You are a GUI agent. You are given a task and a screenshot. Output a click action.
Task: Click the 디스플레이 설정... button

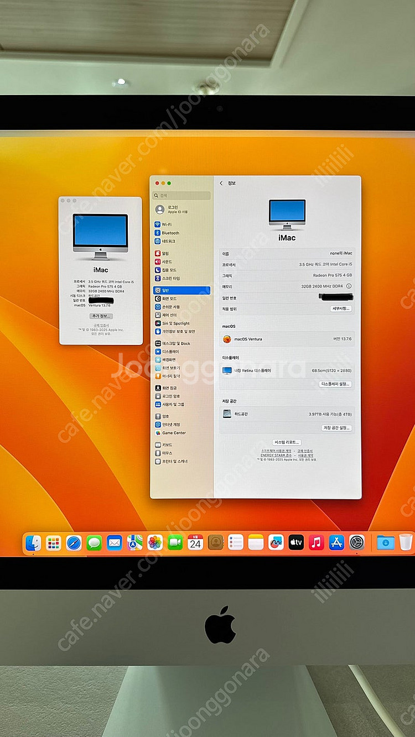[x=336, y=384]
